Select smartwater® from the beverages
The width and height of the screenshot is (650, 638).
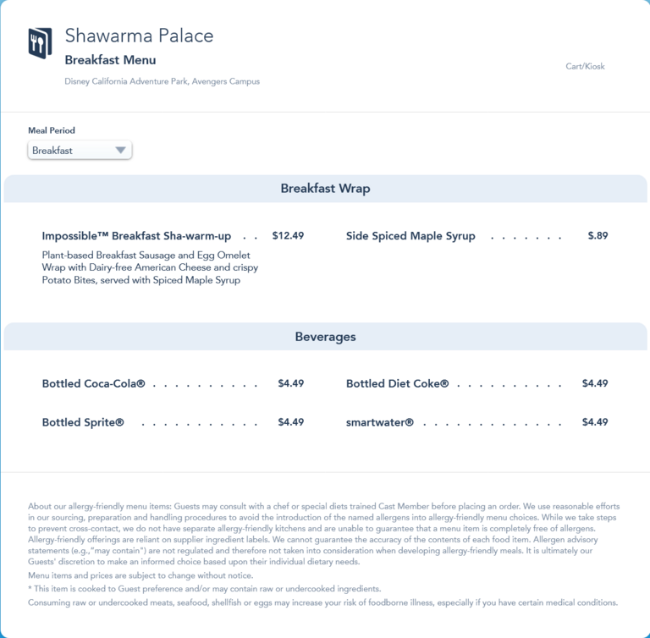[x=380, y=422]
